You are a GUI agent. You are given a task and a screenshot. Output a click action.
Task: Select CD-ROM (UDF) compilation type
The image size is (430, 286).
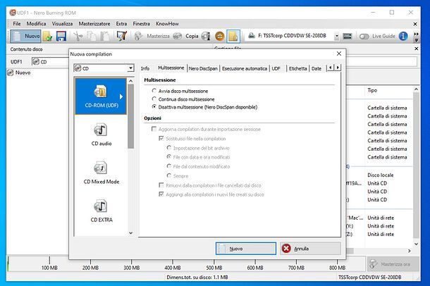pyautogui.click(x=101, y=96)
